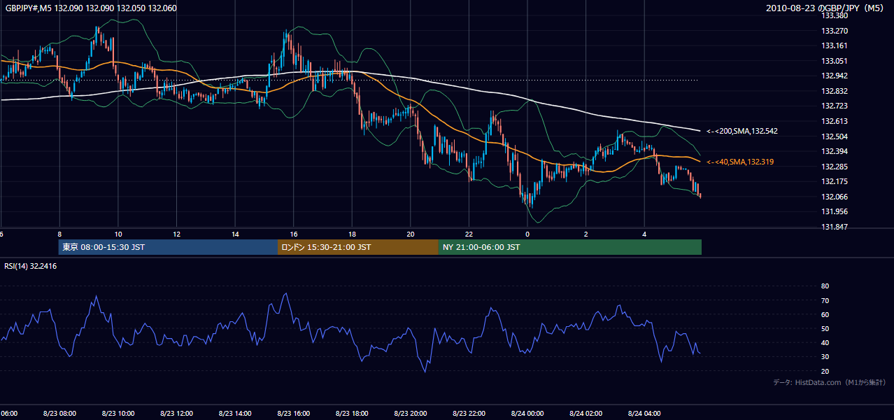Click price axis label 131.956
This screenshot has width=894, height=420.
(x=834, y=211)
